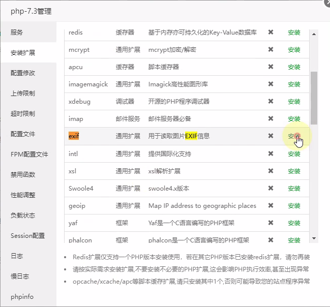The width and height of the screenshot is (330, 307).
Task: Click the X status icon for mcrypt
Action: pos(271,49)
